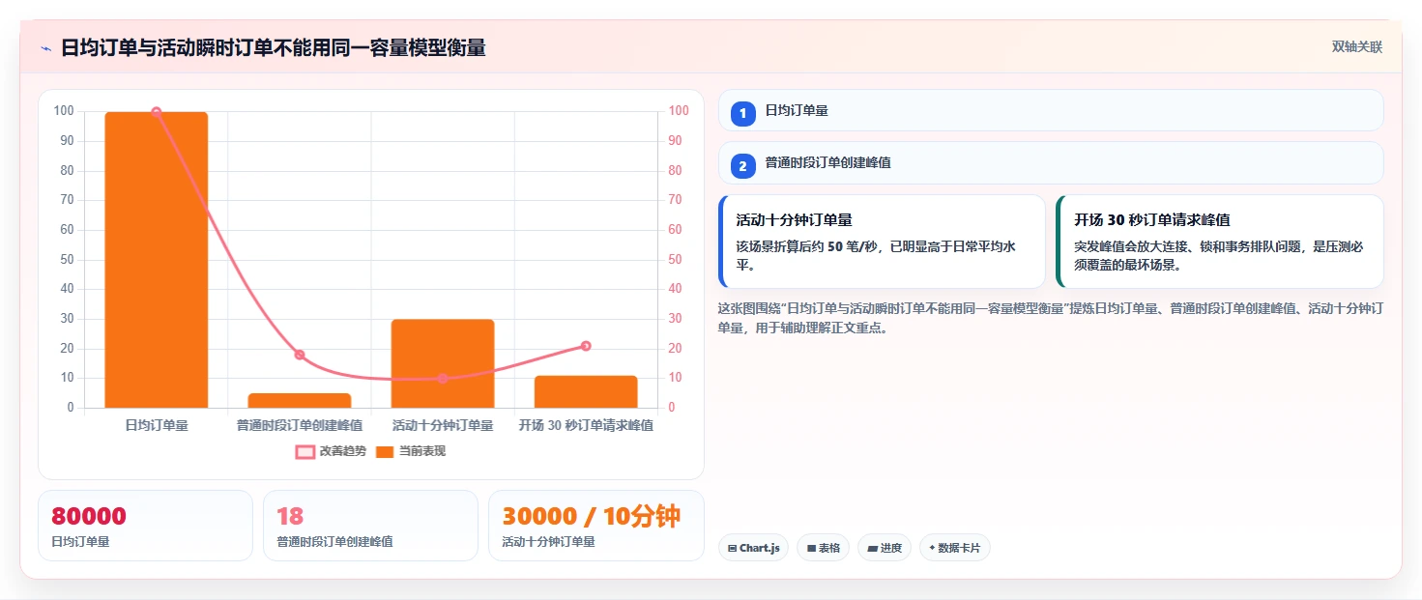1422x600 pixels.
Task: Click the icon inside the 进度 tag
Action: 872,548
